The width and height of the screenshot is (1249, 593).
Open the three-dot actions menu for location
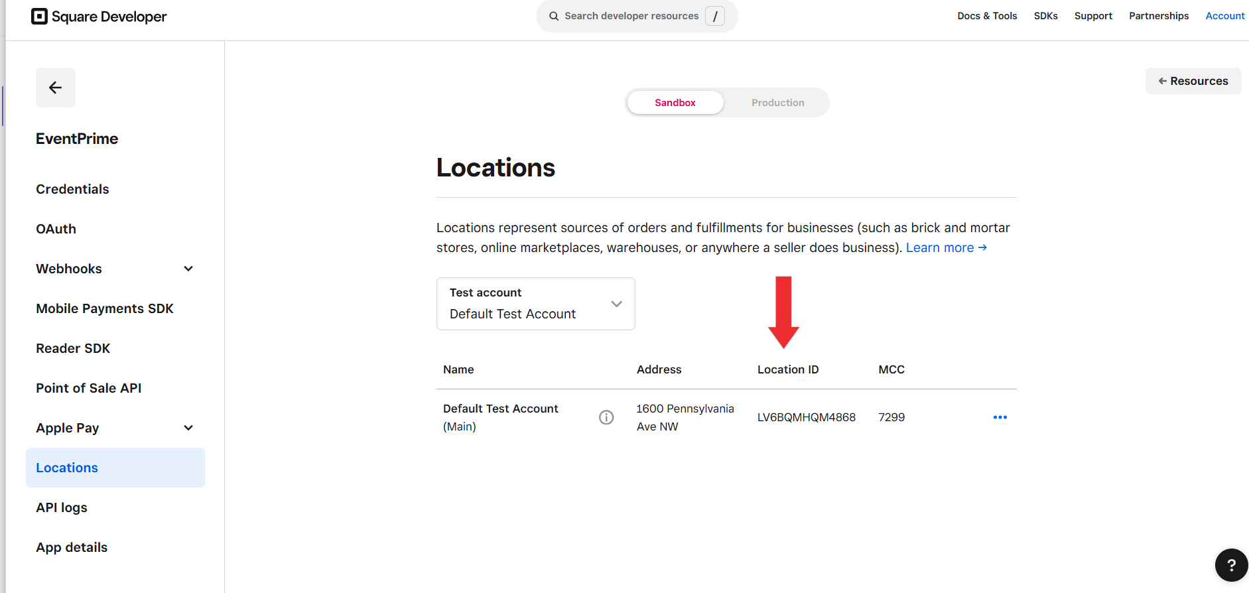click(1000, 417)
